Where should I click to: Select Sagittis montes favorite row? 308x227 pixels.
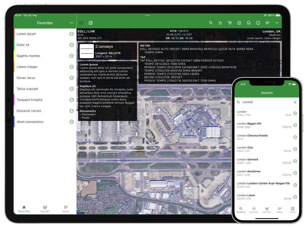tap(45, 56)
